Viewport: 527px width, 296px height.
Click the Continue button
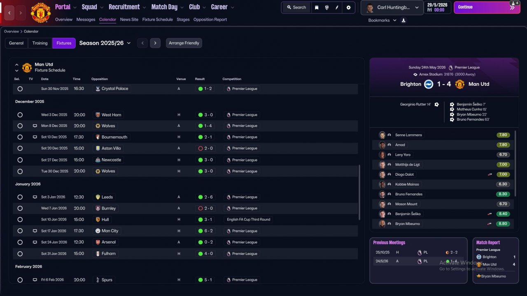point(487,7)
